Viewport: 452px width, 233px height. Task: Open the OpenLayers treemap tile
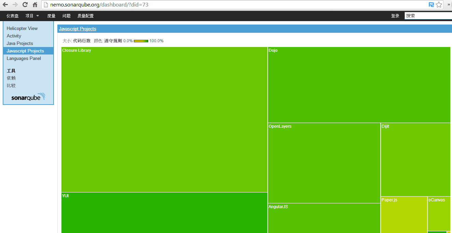(x=324, y=163)
